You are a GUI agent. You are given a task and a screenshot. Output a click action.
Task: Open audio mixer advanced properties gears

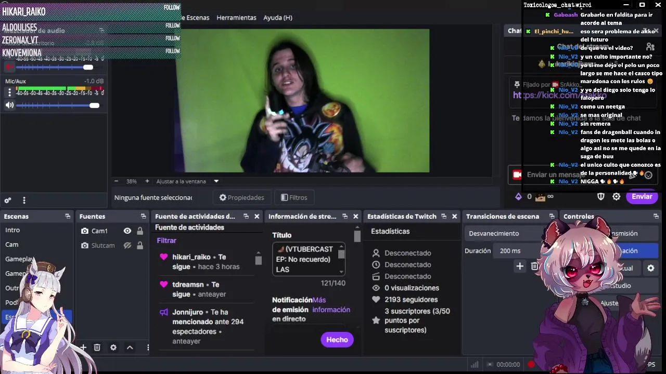point(8,201)
